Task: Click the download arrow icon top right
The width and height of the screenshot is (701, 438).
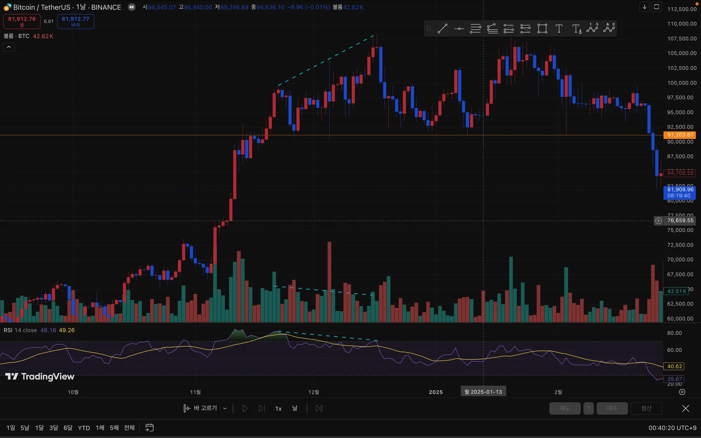Action: pos(645,7)
